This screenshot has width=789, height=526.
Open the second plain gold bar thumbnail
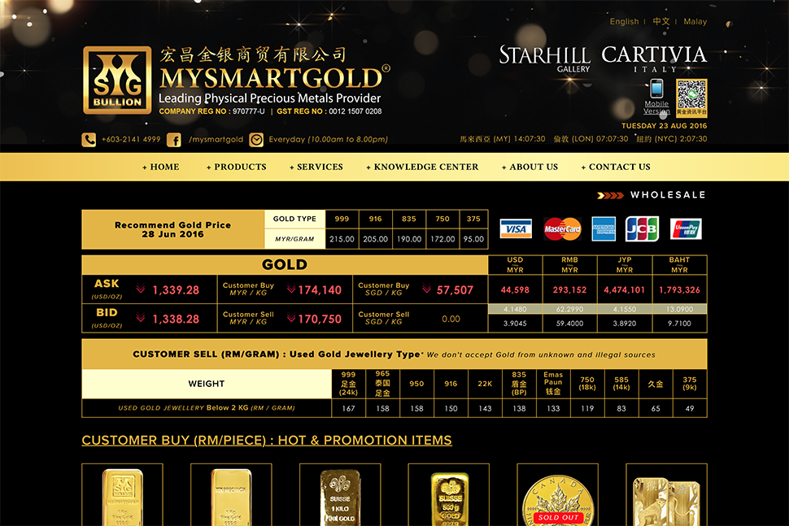tap(231, 495)
